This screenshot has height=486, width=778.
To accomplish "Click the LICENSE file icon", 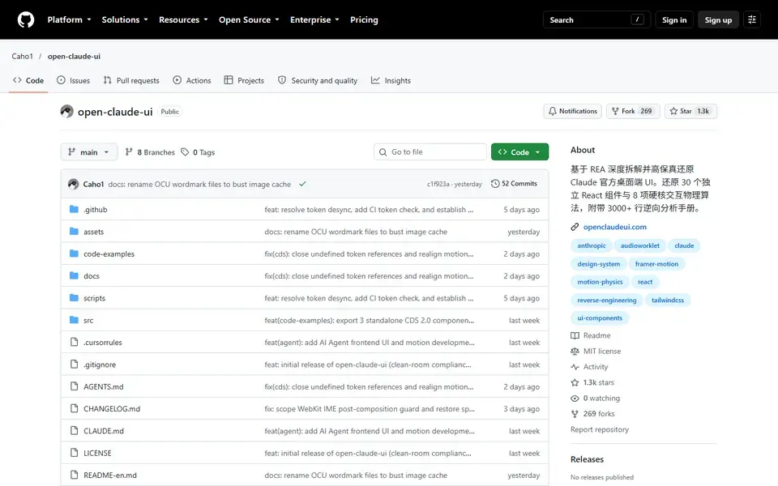I will (74, 453).
